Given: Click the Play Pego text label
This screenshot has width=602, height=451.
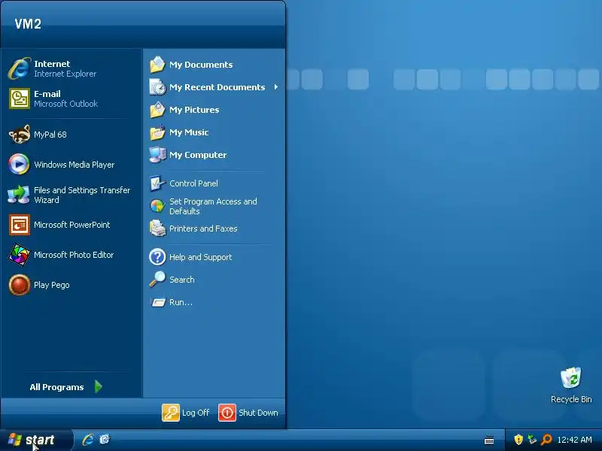Looking at the screenshot, I should 52,285.
